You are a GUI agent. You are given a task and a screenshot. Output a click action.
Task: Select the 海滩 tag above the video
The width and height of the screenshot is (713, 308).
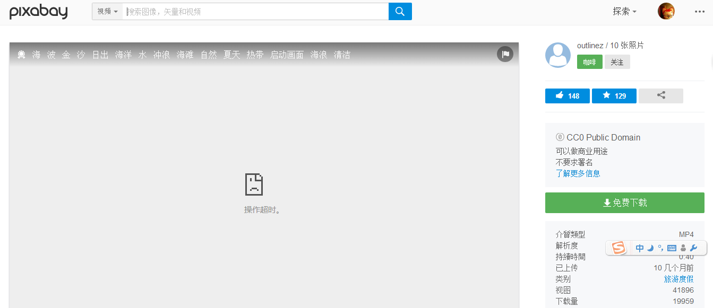(x=185, y=54)
